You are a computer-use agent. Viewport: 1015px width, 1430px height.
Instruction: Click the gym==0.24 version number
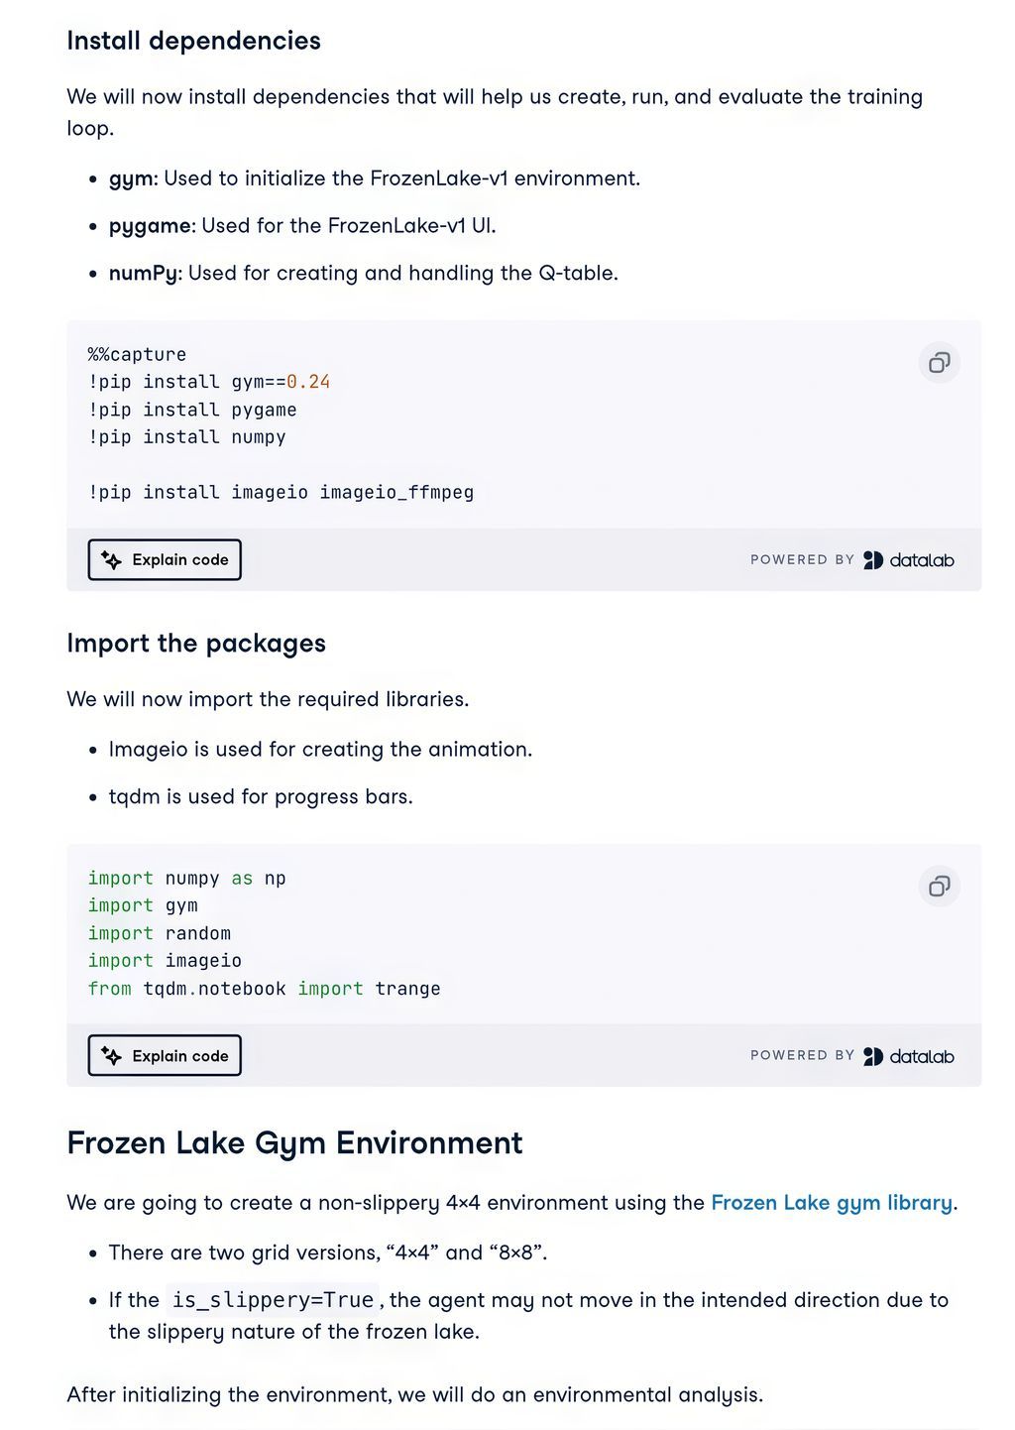pyautogui.click(x=308, y=382)
